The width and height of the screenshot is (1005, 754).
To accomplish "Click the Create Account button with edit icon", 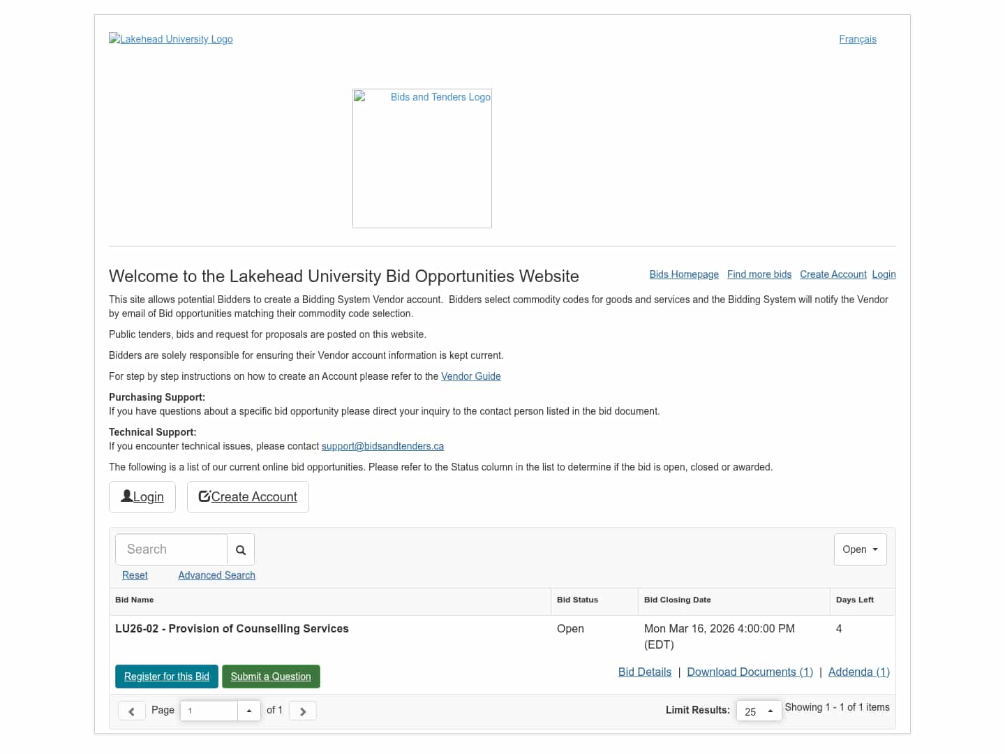I will click(x=248, y=497).
